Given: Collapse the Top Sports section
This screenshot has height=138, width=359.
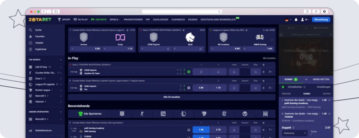Looking at the screenshot, I should (x=61, y=60).
